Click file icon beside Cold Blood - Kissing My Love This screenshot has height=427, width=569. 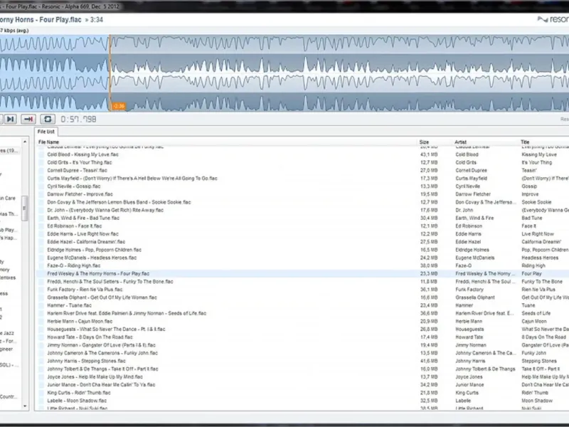[x=41, y=154]
